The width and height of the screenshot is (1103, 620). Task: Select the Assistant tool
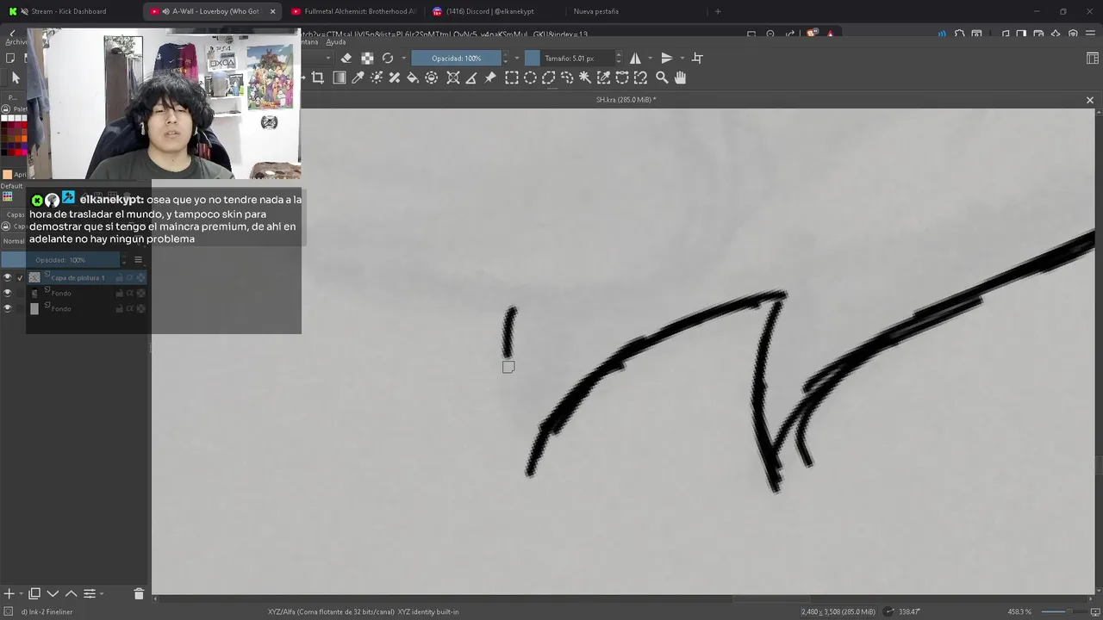[x=453, y=77]
